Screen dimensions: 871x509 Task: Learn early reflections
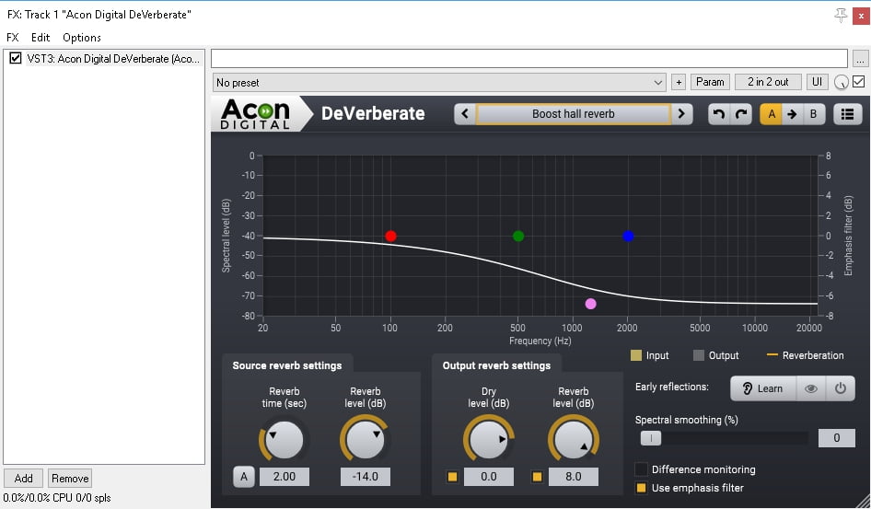coord(763,388)
